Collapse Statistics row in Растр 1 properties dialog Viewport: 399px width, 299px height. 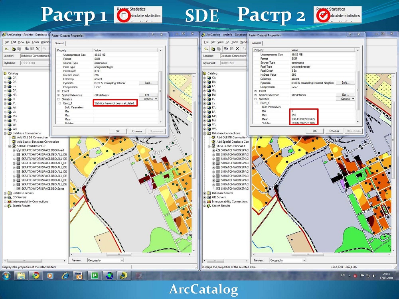click(x=58, y=99)
